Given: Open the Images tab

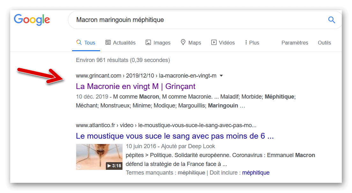Looking at the screenshot, I should (x=158, y=43).
